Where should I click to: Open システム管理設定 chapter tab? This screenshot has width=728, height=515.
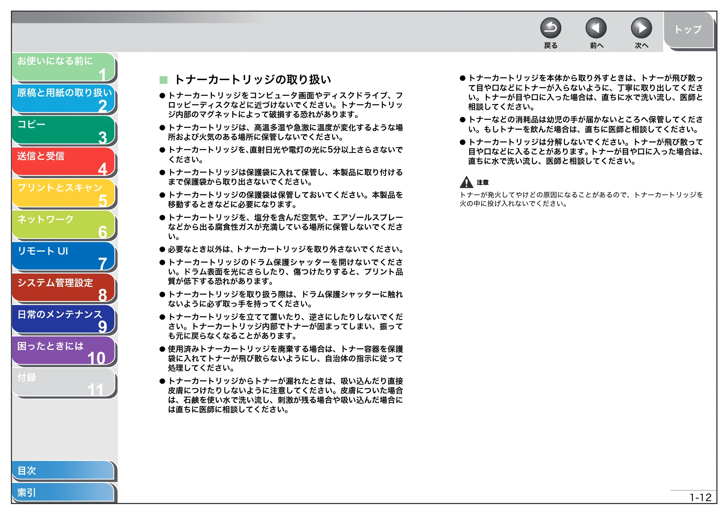tap(64, 288)
